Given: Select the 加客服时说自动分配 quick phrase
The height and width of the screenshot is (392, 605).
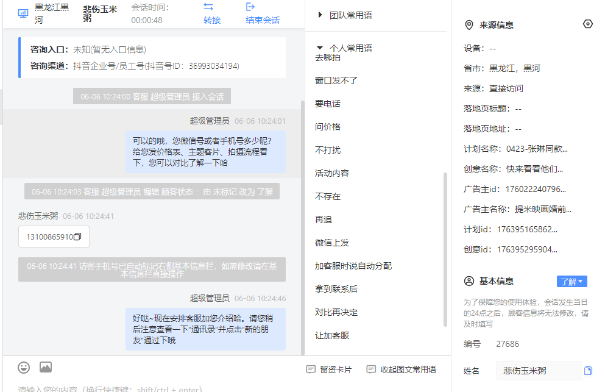Looking at the screenshot, I should [353, 266].
